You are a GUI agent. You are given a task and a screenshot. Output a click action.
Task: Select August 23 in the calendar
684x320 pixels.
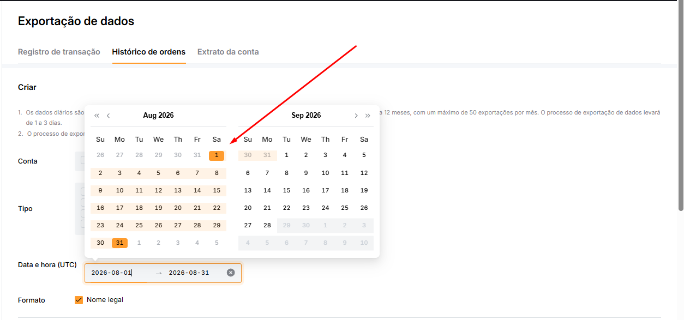tap(100, 226)
